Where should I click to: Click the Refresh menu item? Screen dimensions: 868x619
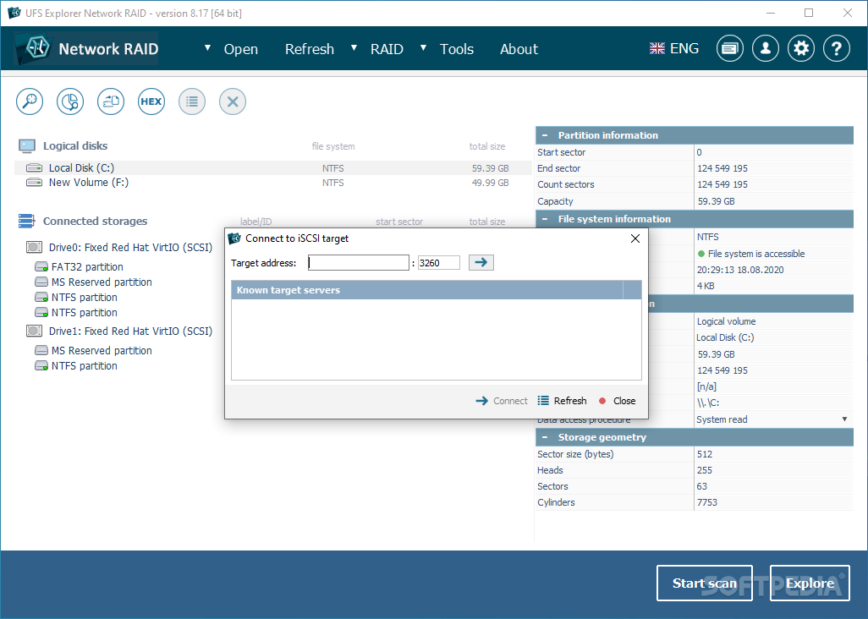310,49
